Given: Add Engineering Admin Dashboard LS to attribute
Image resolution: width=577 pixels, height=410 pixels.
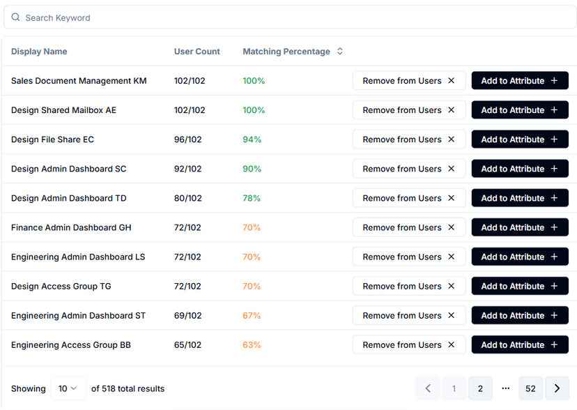Looking at the screenshot, I should pos(519,257).
